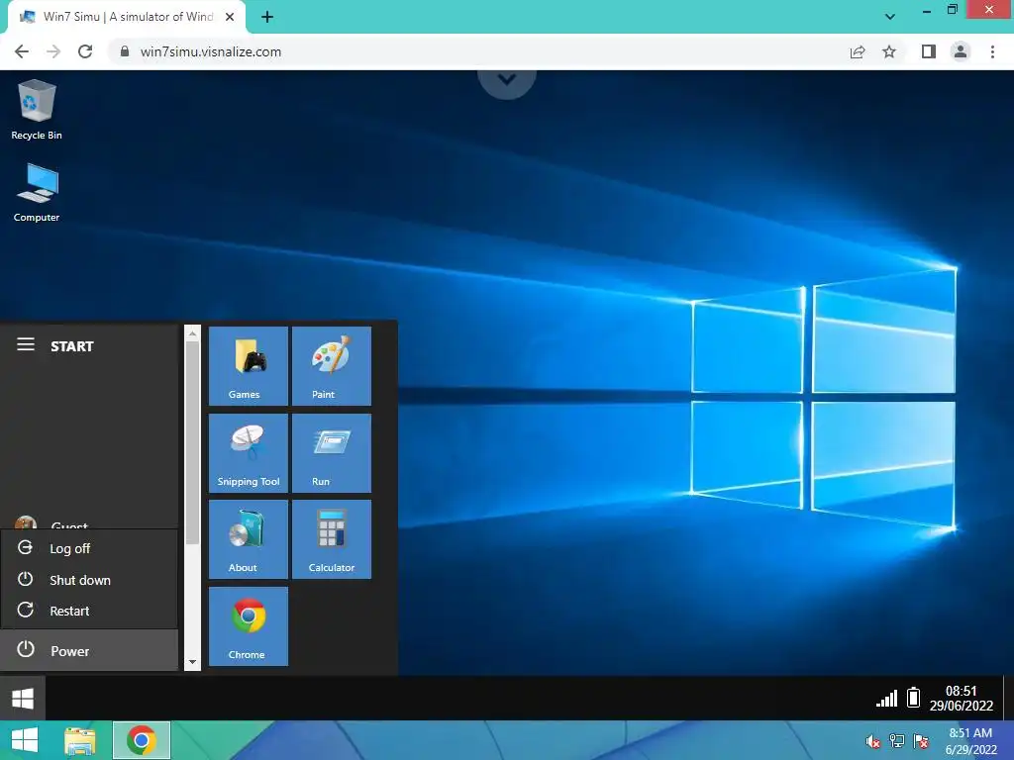Click the scroll up arrow in Start menu
1014x760 pixels.
[192, 333]
